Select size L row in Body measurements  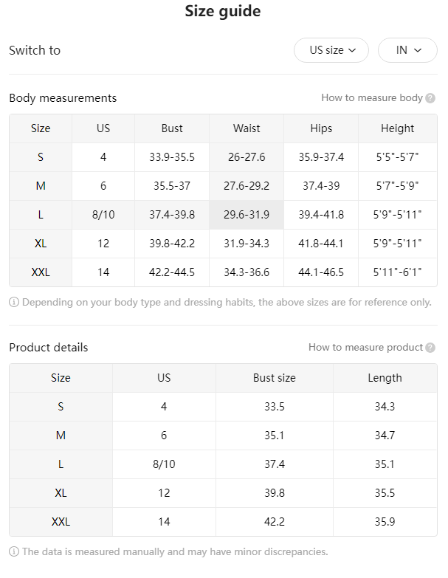point(224,215)
